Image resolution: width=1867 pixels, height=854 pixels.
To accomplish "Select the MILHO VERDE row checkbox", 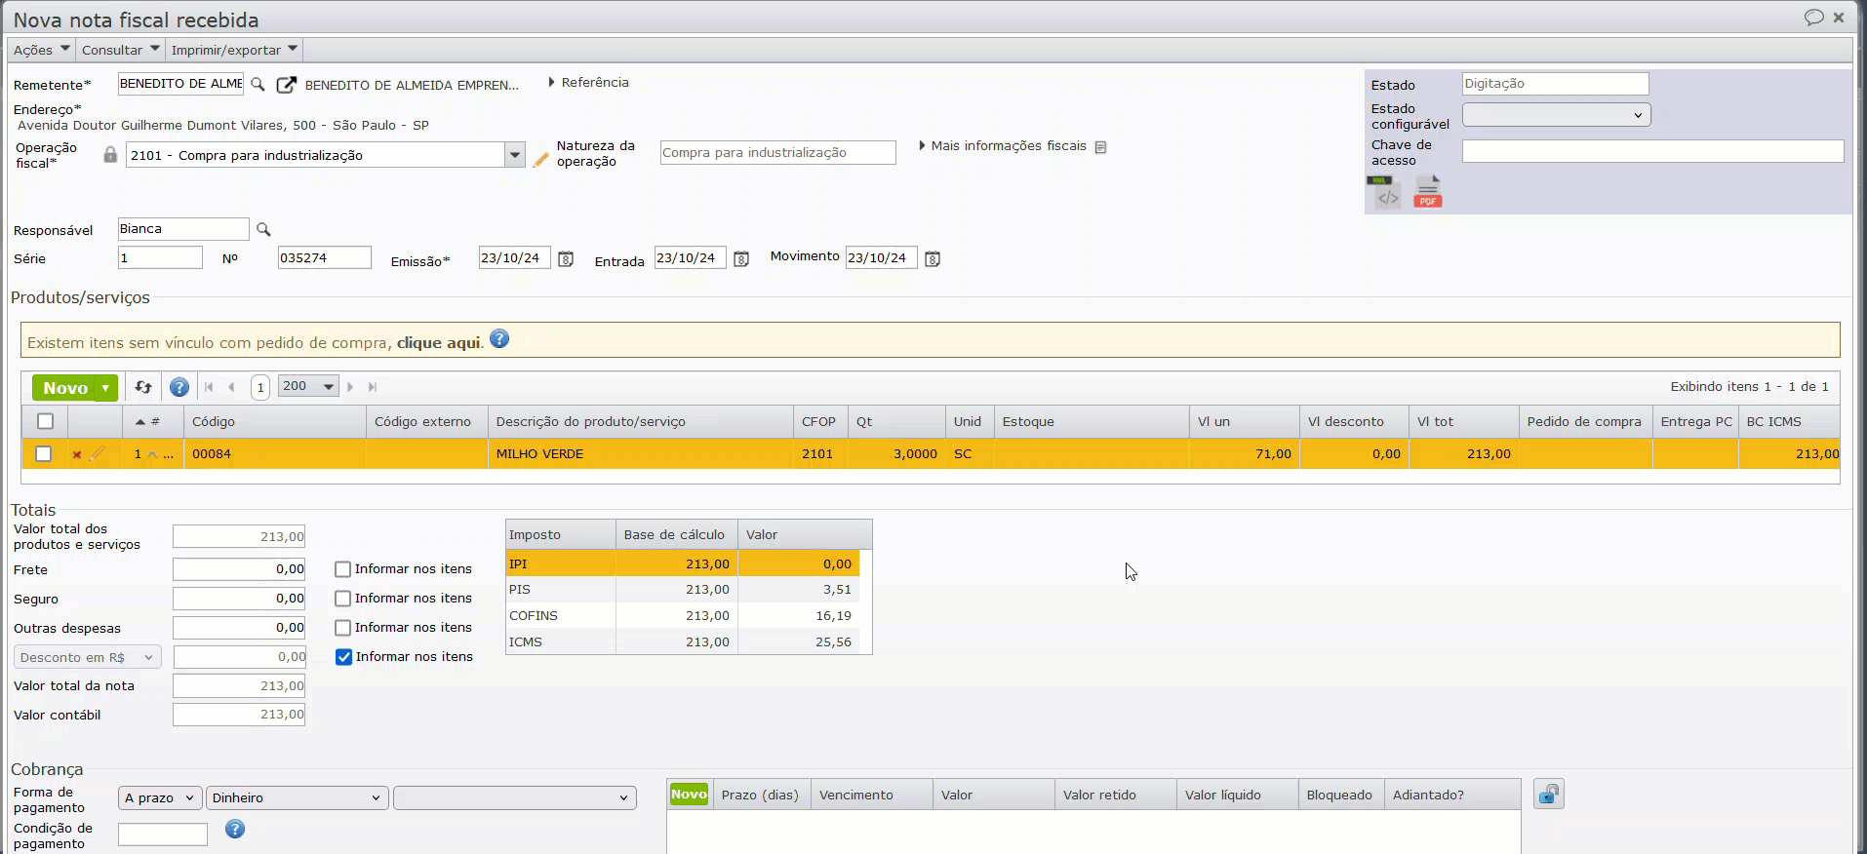I will tap(44, 454).
